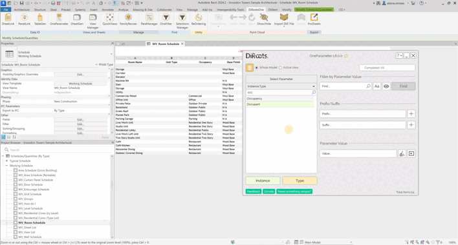This screenshot has width=458, height=245.
Task: Toggle match case Aa button
Action: tap(376, 86)
